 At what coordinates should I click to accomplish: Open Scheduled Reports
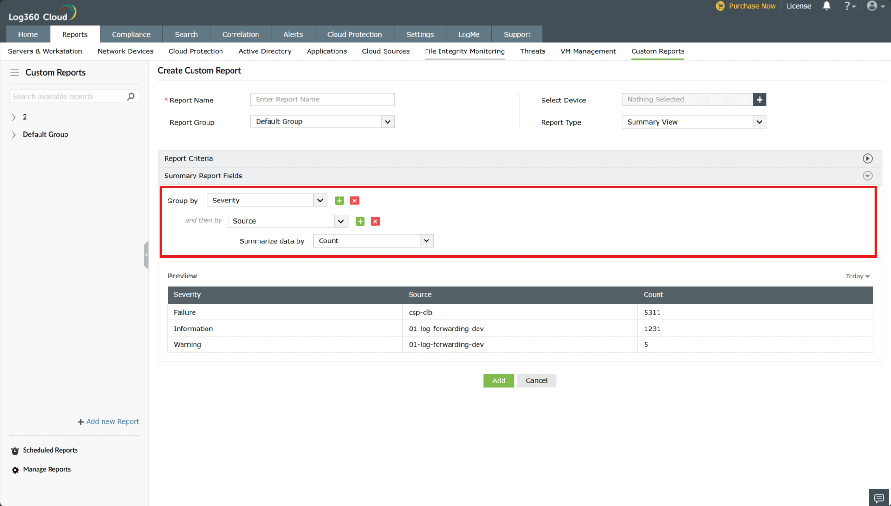click(x=50, y=450)
